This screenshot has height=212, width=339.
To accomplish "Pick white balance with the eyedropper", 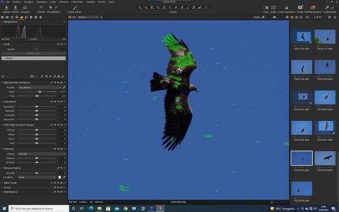I will 64,88.
